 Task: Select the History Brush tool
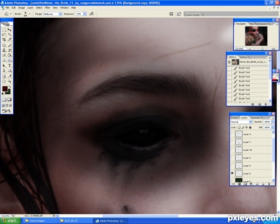(9, 50)
